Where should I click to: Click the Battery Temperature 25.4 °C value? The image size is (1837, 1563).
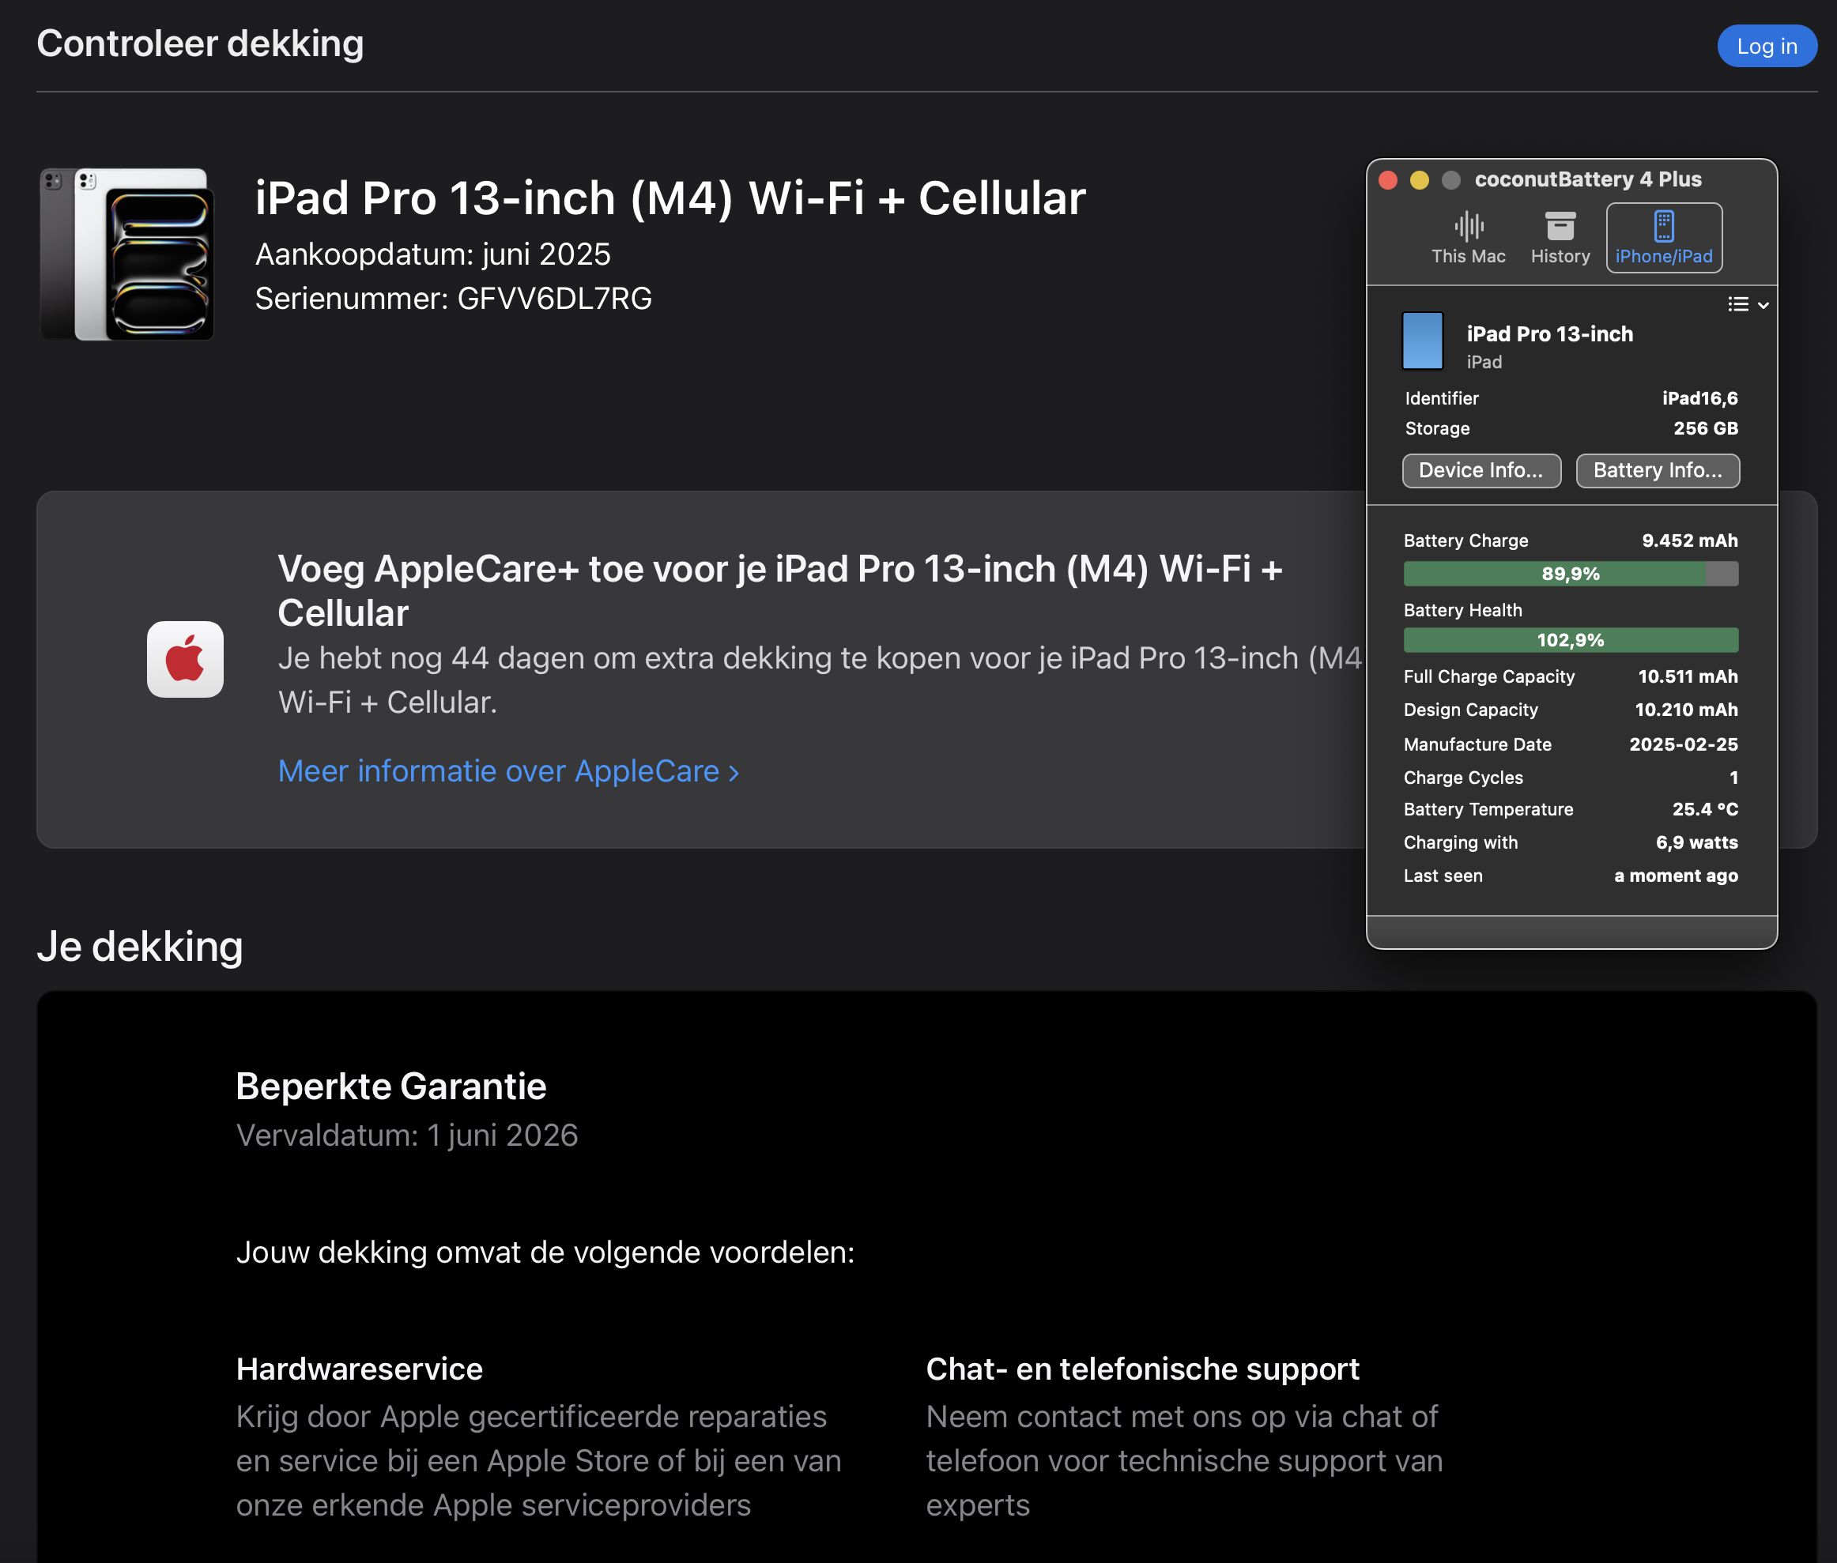1705,809
